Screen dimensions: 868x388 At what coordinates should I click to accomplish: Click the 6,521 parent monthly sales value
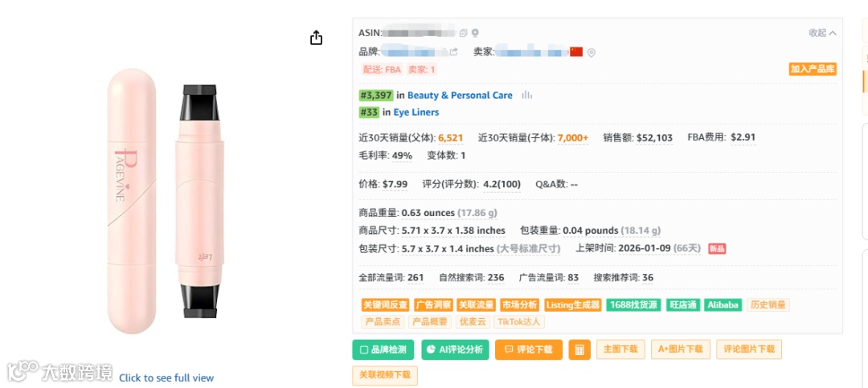[451, 138]
